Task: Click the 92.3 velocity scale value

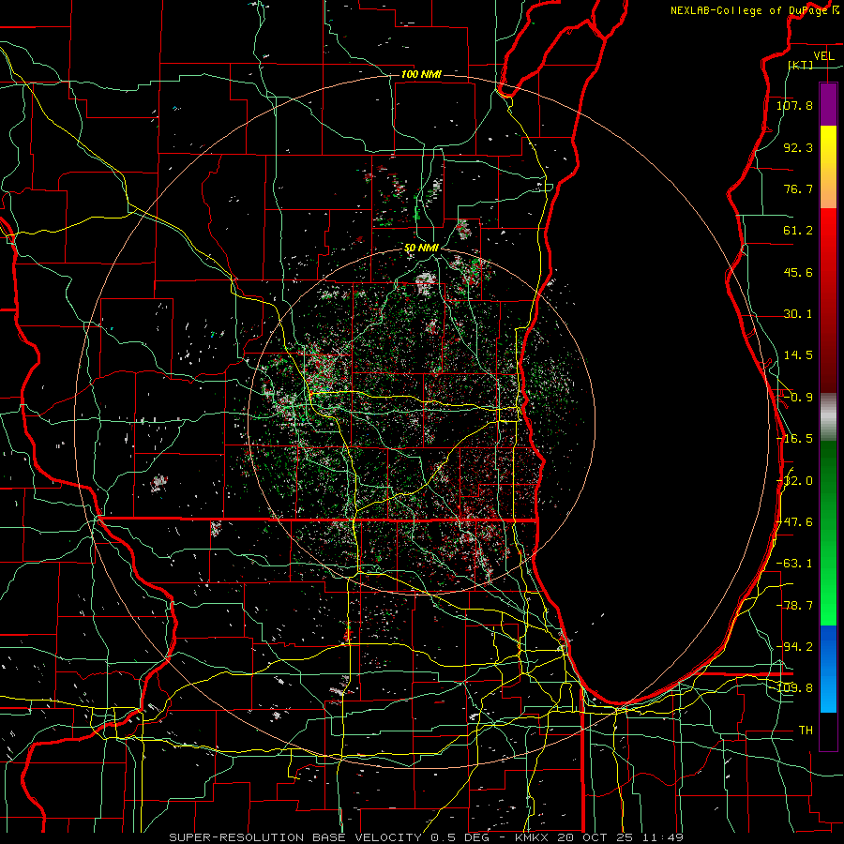Action: [798, 147]
